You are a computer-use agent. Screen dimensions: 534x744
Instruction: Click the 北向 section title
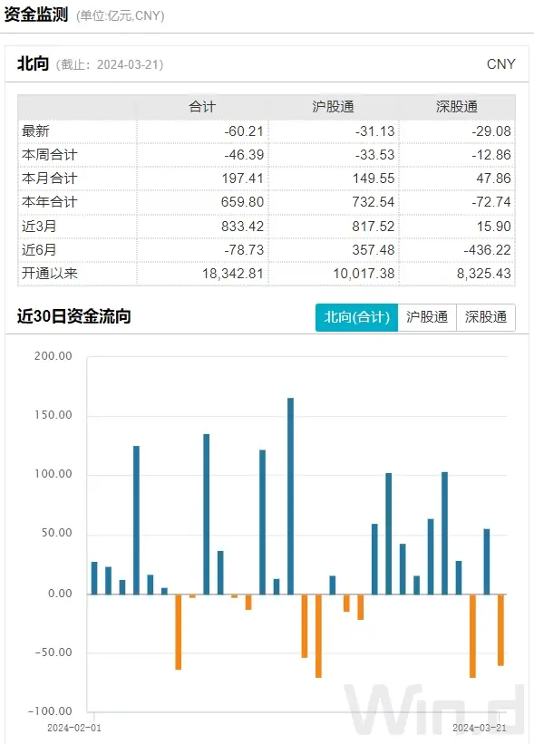(33, 63)
